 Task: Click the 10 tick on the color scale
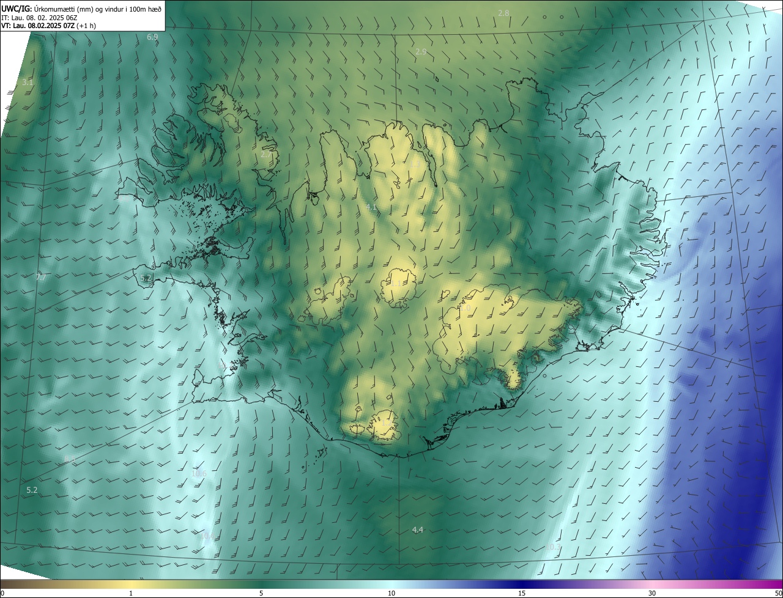click(391, 593)
